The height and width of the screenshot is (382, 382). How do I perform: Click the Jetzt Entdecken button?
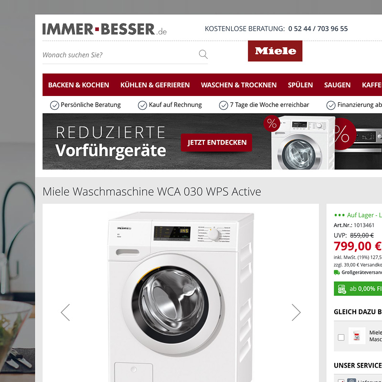[216, 142]
